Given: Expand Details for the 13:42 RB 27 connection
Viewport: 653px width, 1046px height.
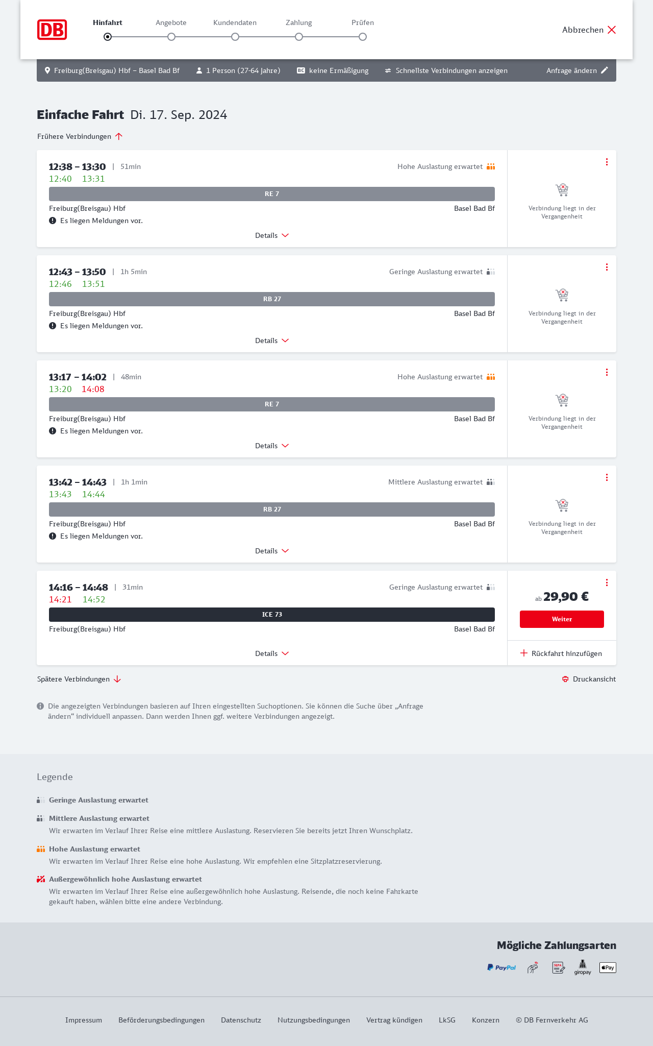Looking at the screenshot, I should (272, 551).
